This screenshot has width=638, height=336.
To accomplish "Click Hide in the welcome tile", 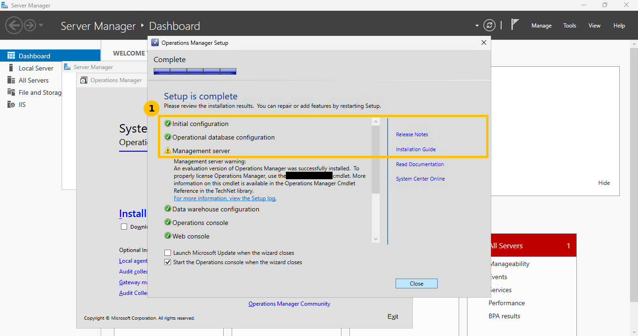I will (x=604, y=183).
